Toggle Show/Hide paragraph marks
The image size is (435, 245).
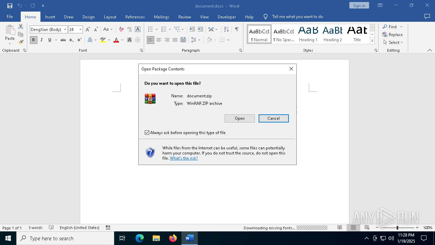coord(237,30)
